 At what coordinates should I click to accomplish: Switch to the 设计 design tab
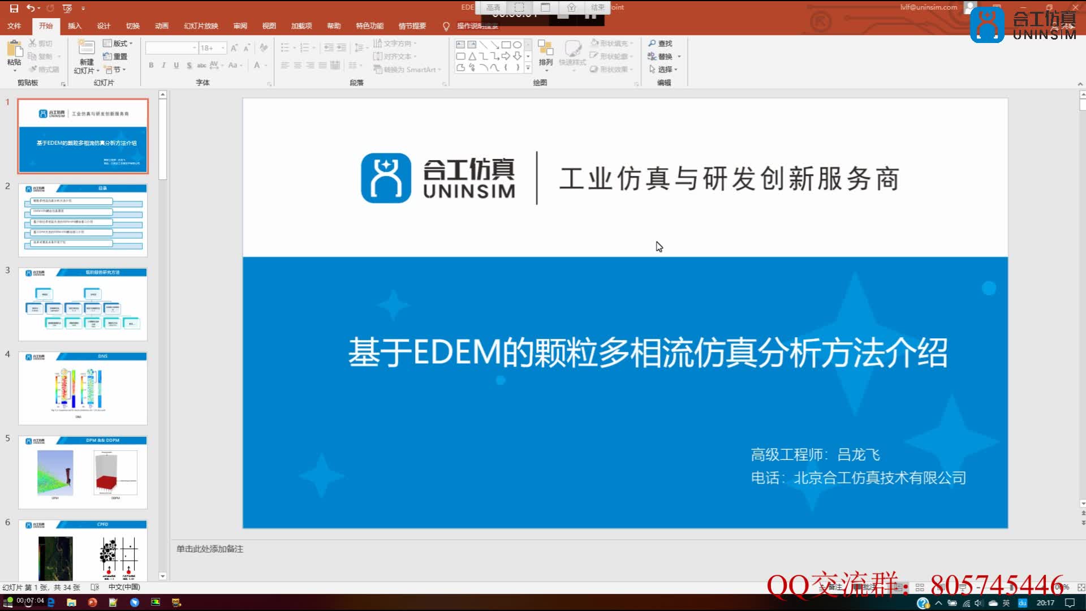[x=104, y=26]
